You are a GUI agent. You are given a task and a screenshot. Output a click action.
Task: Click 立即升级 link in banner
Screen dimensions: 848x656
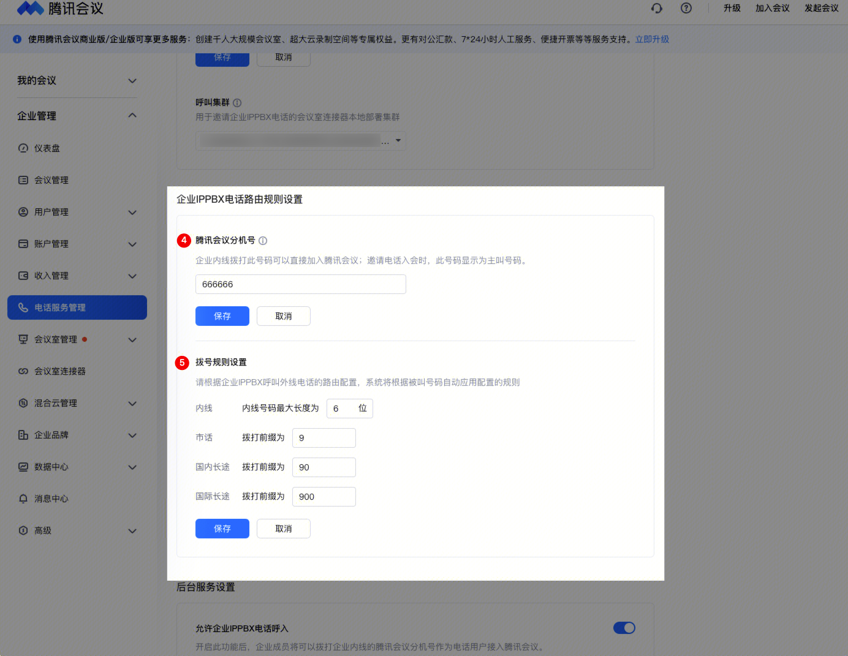pos(652,39)
